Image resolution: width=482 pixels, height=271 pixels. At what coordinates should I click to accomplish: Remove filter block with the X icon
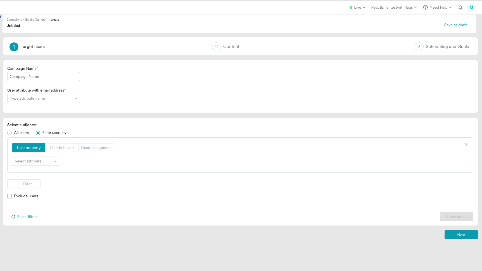click(466, 144)
